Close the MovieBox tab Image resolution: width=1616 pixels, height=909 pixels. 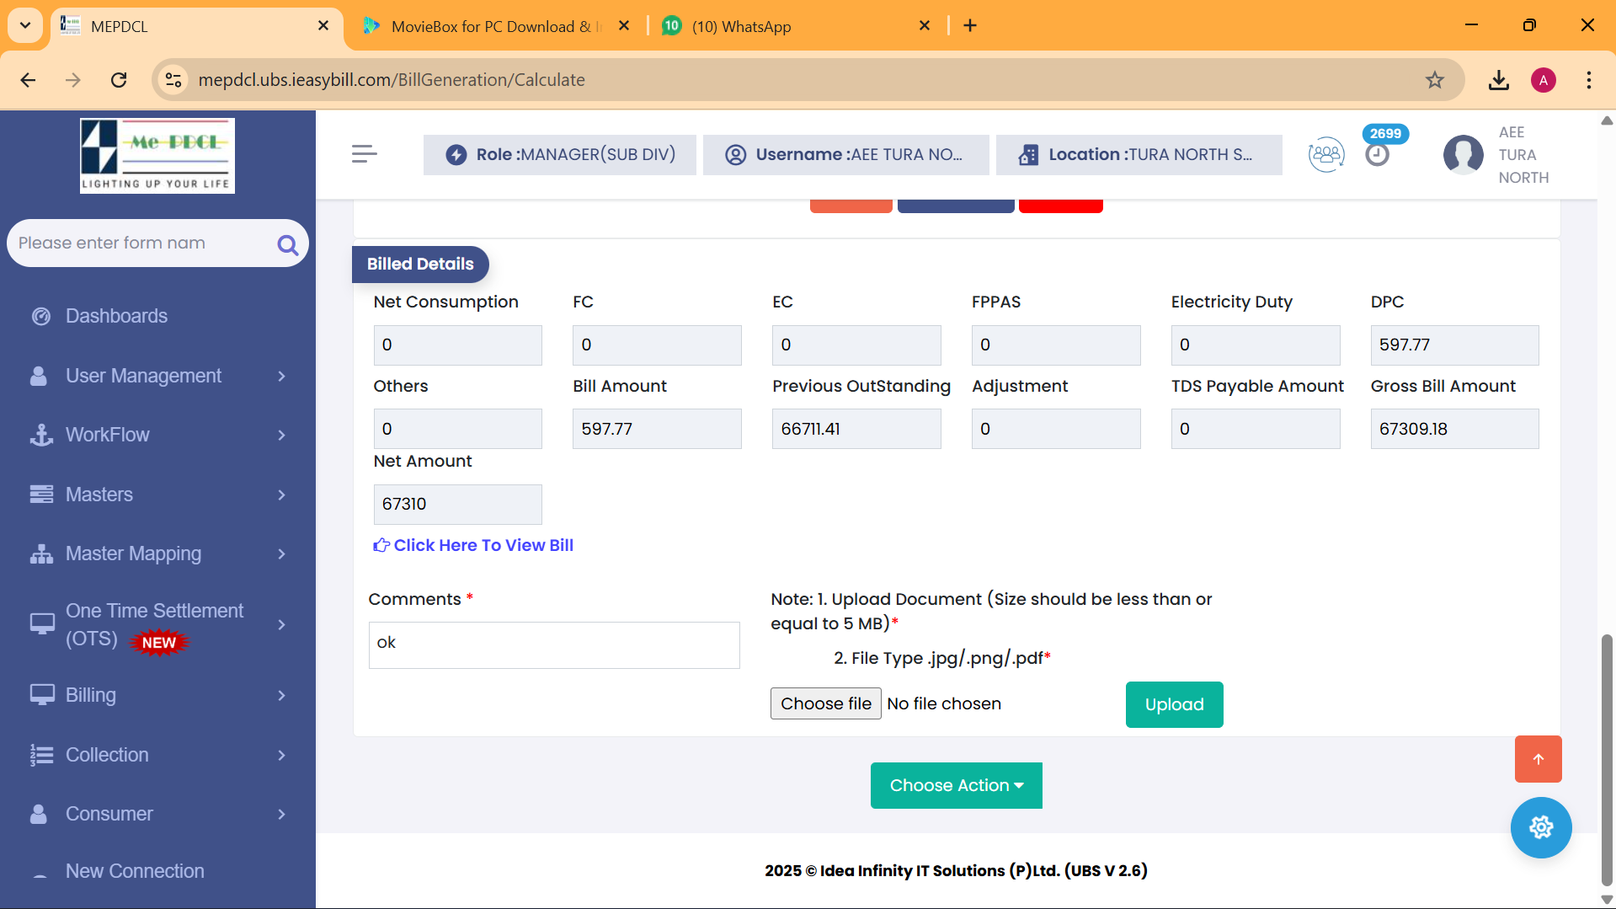point(624,26)
